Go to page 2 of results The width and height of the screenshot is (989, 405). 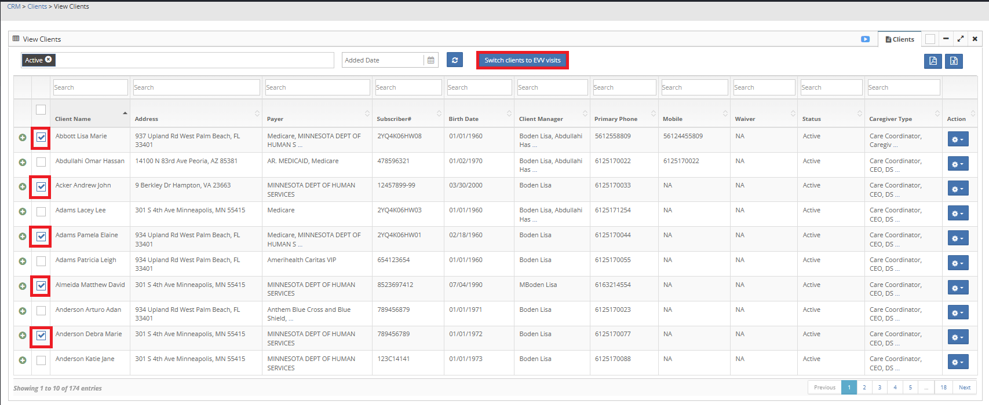point(864,388)
